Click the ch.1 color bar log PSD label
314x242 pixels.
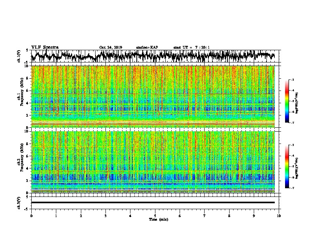coord(297,103)
